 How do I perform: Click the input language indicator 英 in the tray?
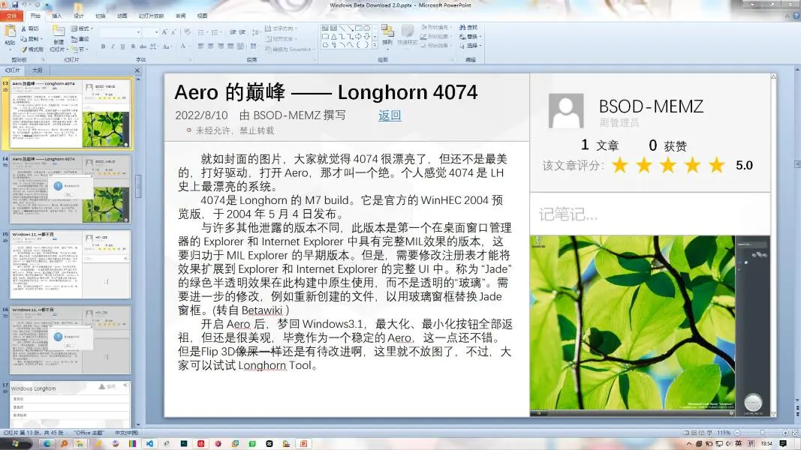739,444
